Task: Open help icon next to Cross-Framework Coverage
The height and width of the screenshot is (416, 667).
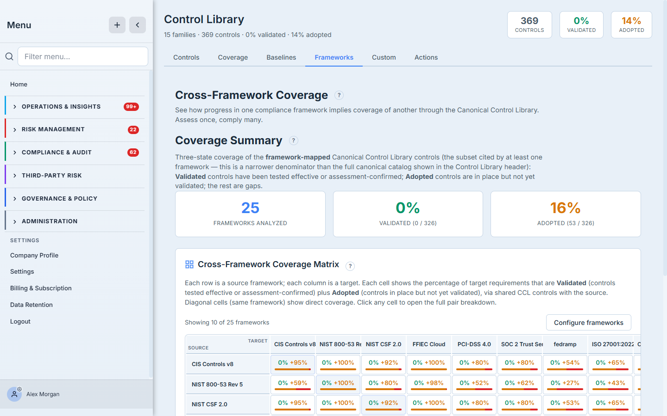Action: point(339,95)
